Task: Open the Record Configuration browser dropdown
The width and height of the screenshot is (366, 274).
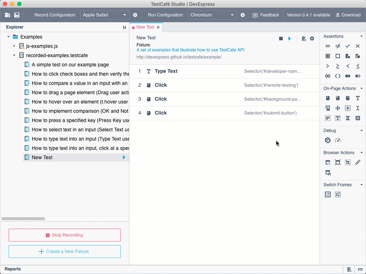Action: (x=105, y=15)
